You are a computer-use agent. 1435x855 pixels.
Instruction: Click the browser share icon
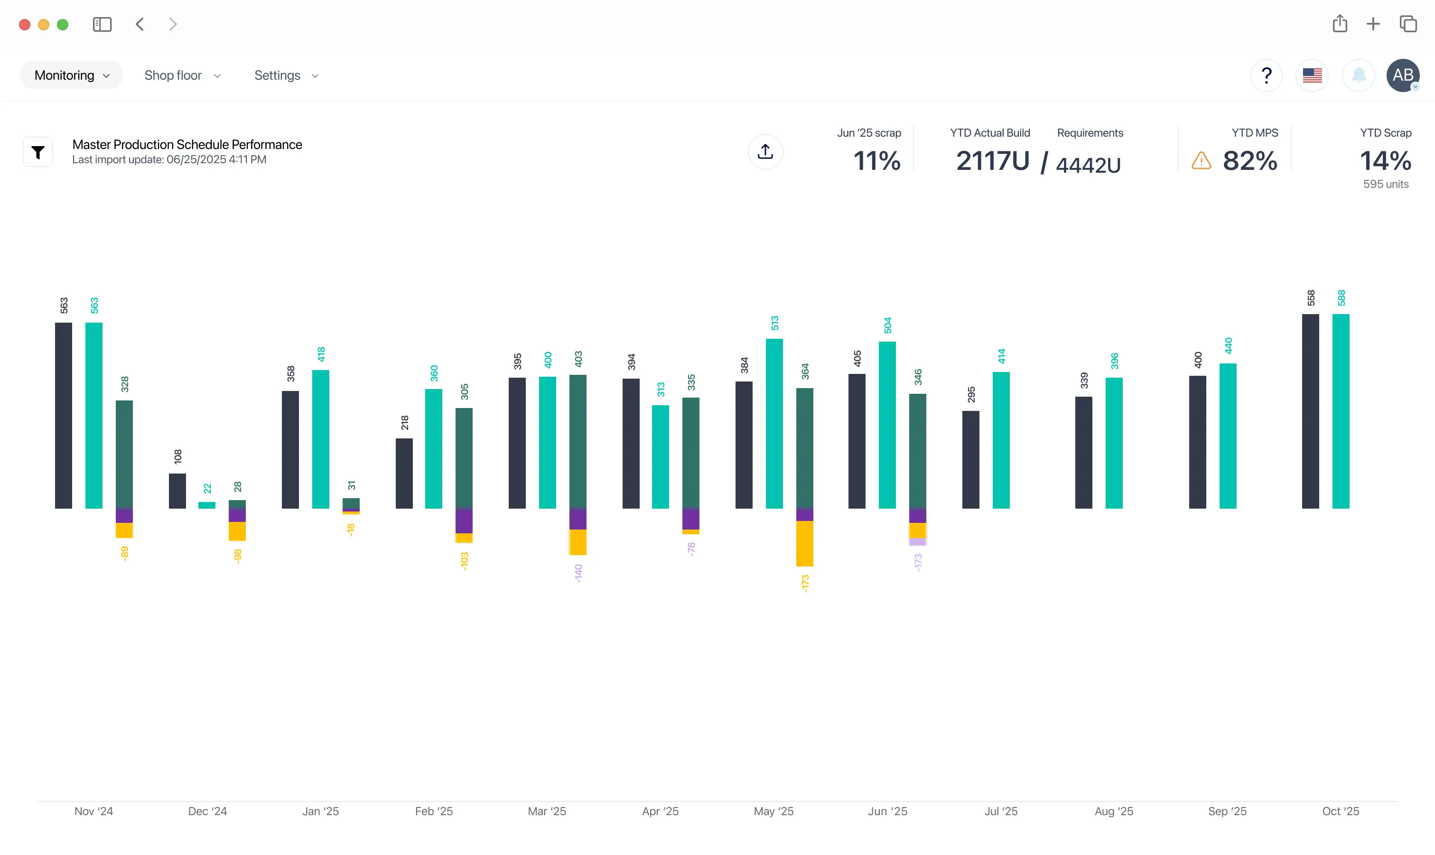[x=1339, y=24]
